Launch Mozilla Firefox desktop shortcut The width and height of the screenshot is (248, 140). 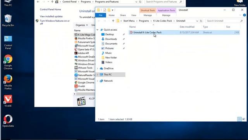[8, 82]
